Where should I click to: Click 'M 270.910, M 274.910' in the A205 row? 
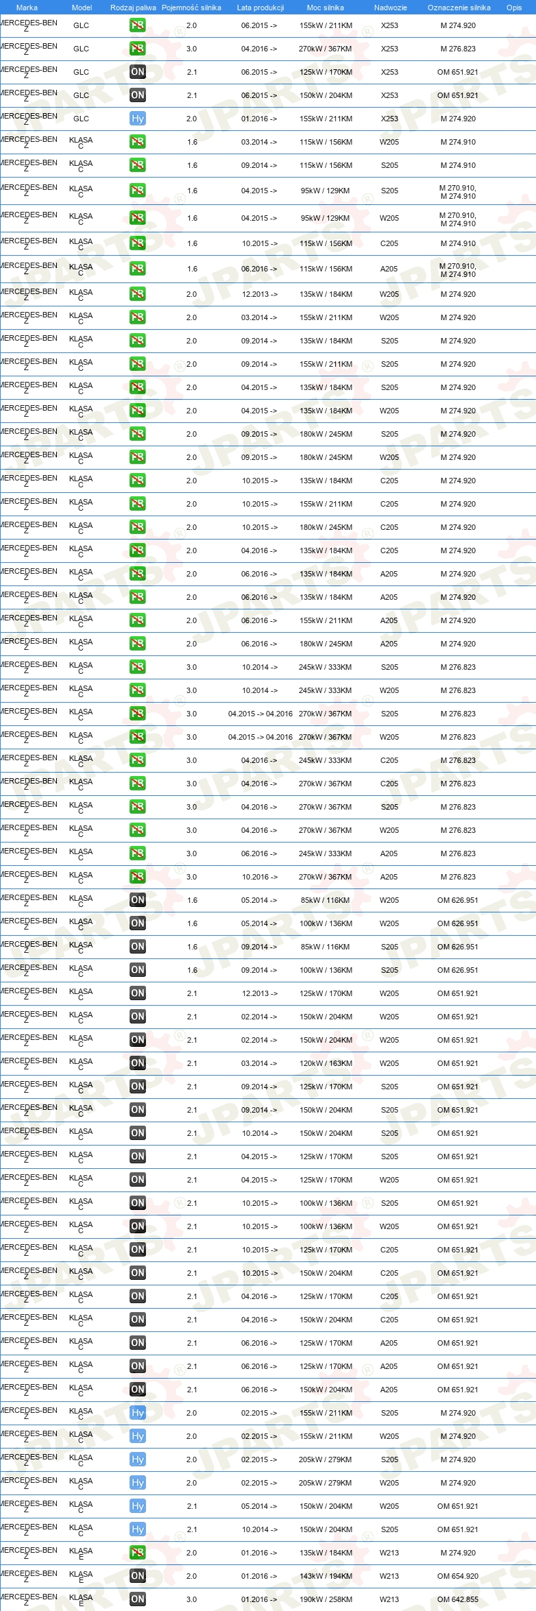[x=458, y=269]
